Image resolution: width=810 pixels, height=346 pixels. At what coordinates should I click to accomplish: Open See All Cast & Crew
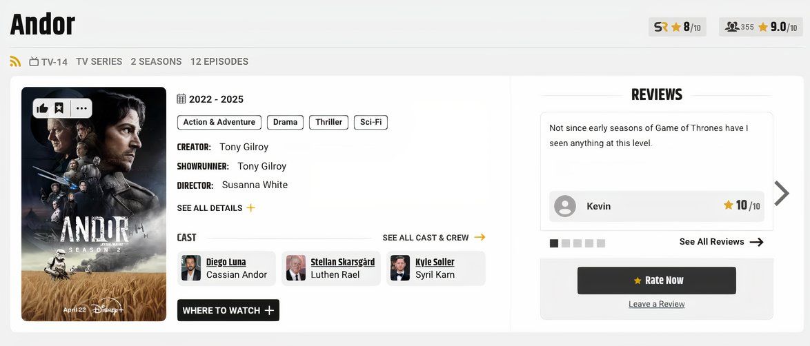coord(433,238)
